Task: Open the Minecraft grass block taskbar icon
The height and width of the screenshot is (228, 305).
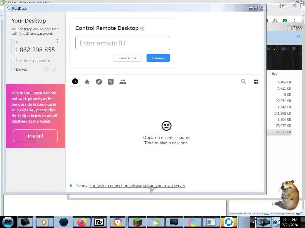Action: (x=137, y=222)
